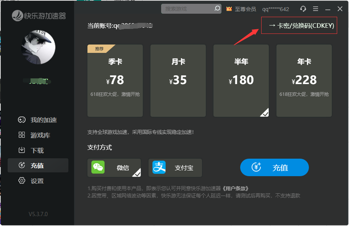Click the green WeChat logo icon

(x=98, y=167)
